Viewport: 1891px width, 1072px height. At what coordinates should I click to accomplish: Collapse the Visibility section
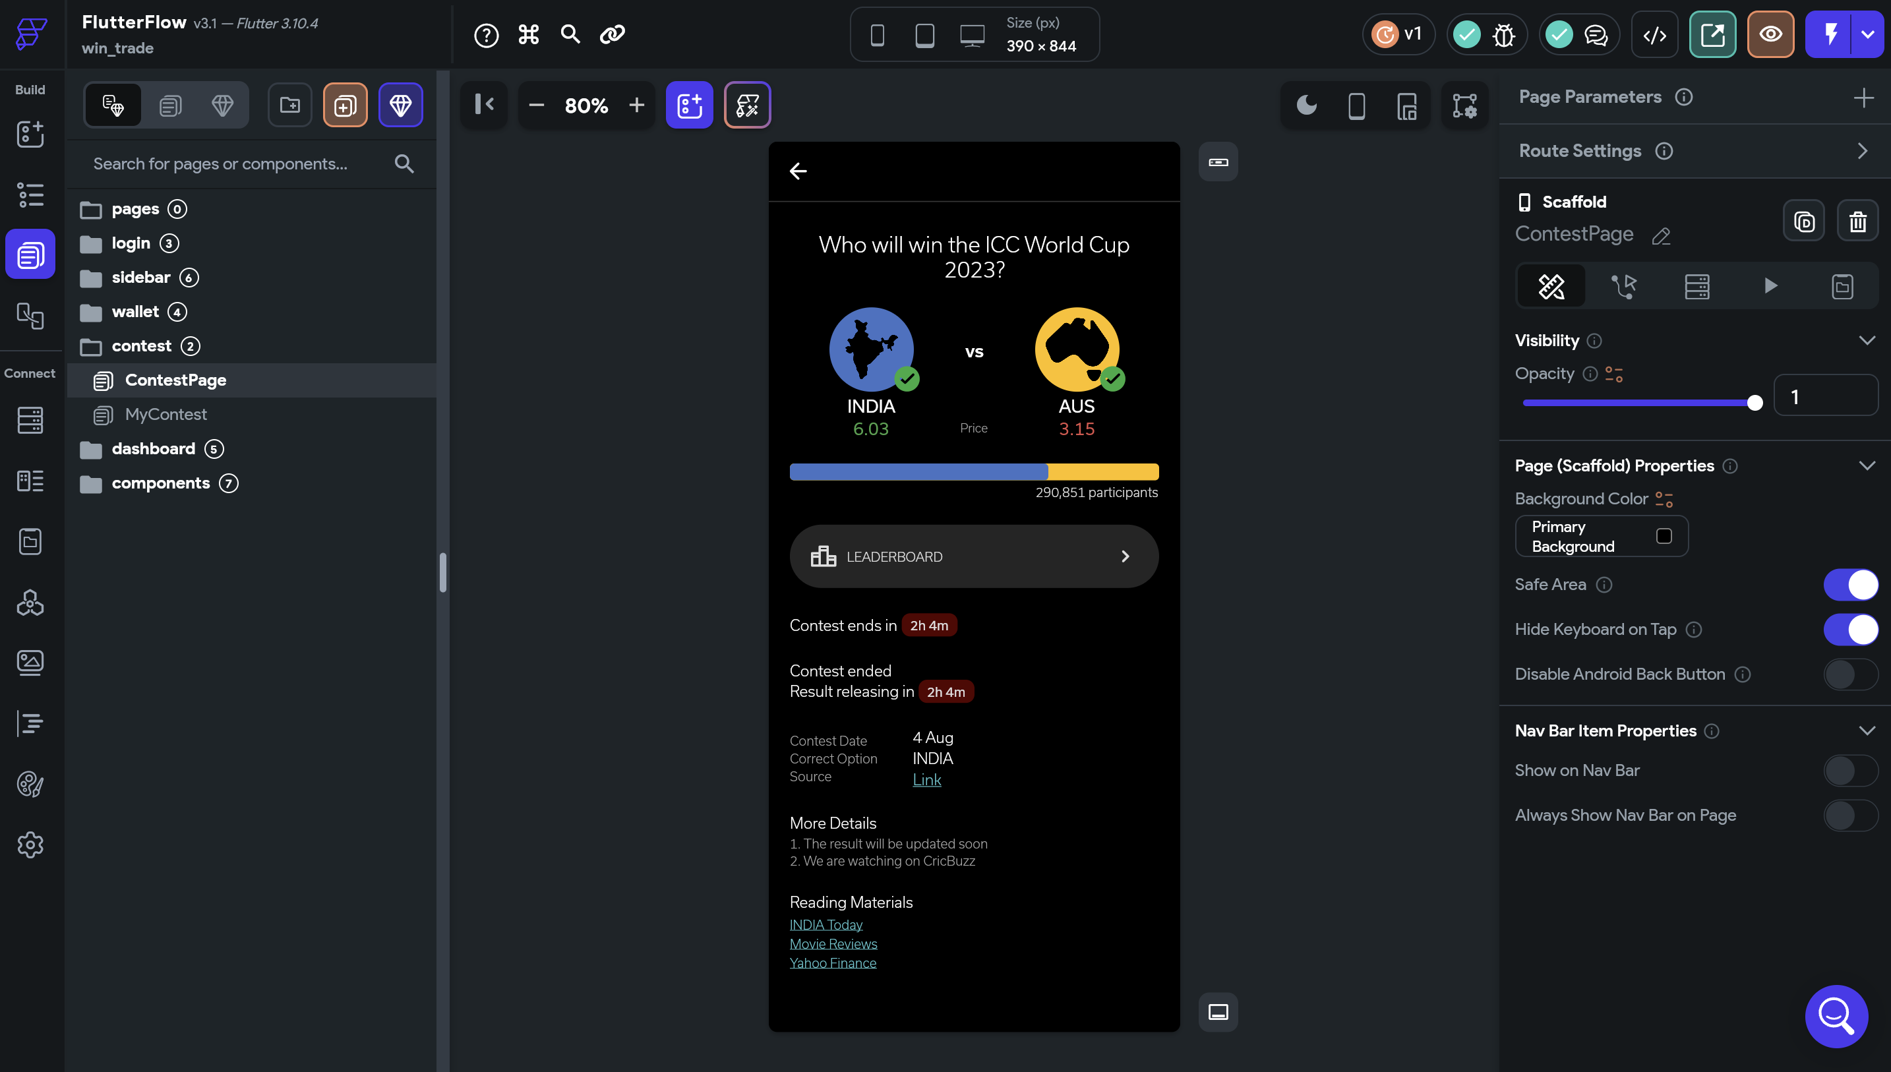[1867, 340]
